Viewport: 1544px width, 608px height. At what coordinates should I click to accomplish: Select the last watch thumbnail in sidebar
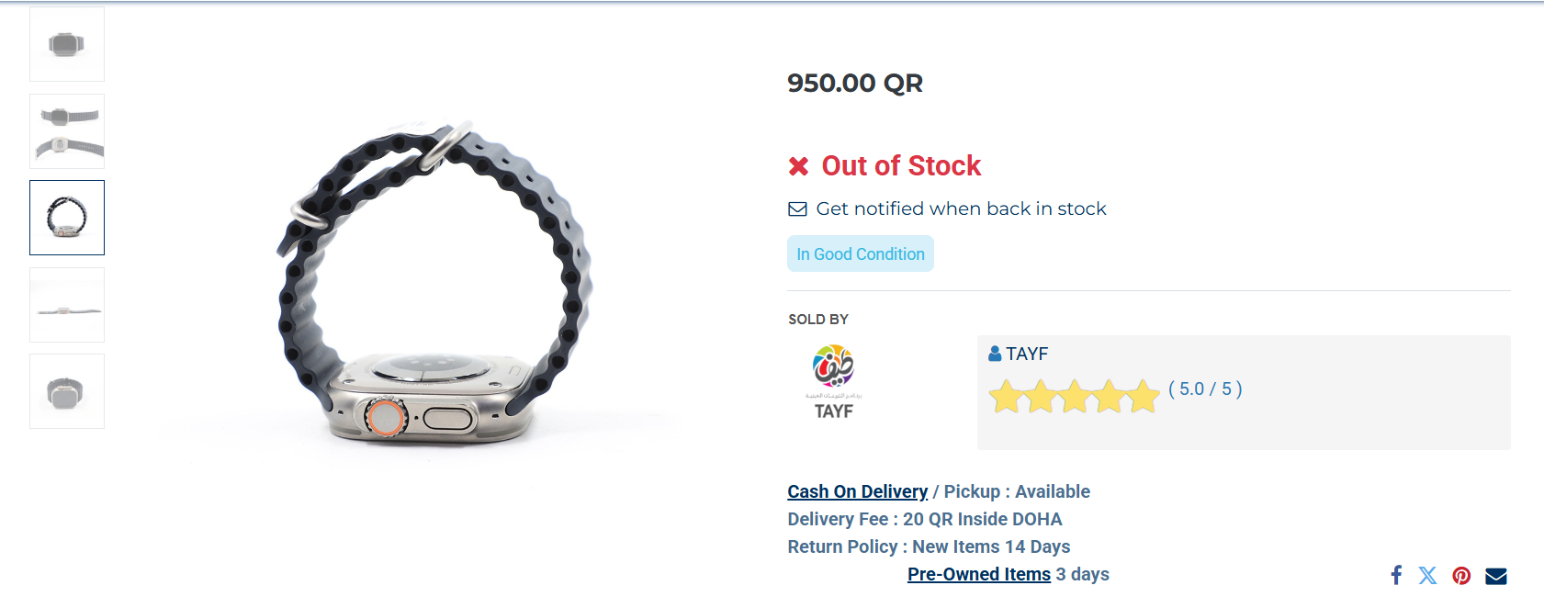(x=66, y=390)
